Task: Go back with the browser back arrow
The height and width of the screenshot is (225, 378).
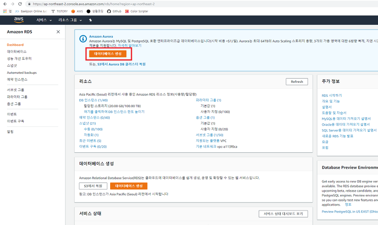Action: [5, 4]
